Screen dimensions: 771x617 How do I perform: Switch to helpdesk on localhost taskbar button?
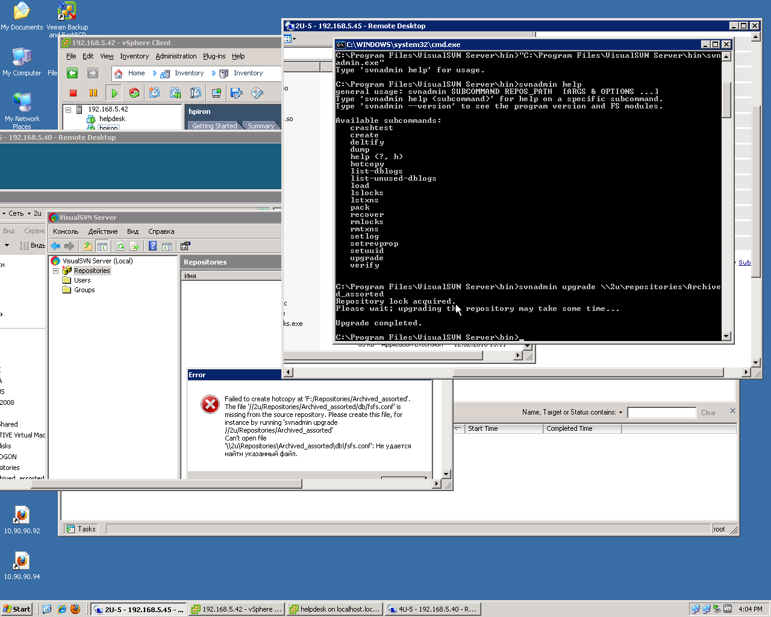[x=334, y=609]
